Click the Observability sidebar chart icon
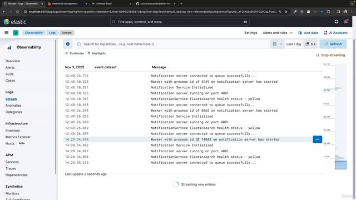356x200 pixels. click(x=9, y=48)
